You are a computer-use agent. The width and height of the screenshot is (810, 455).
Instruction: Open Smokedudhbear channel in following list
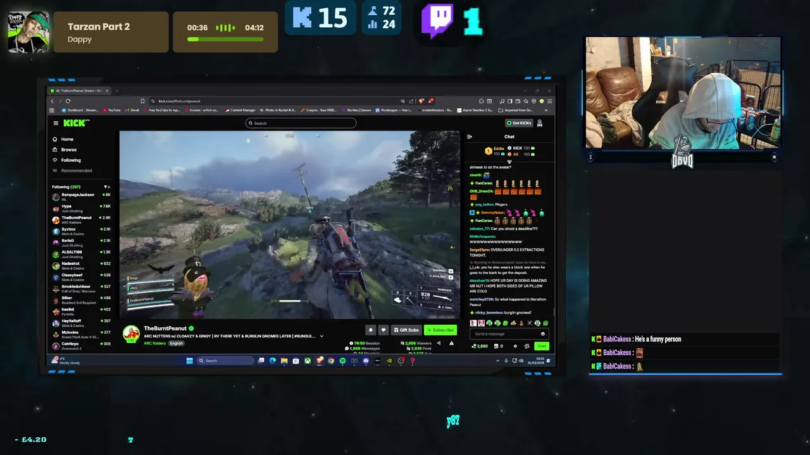[81, 288]
